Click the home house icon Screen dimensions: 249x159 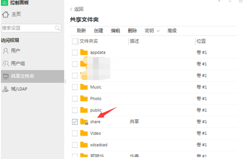click(5, 15)
